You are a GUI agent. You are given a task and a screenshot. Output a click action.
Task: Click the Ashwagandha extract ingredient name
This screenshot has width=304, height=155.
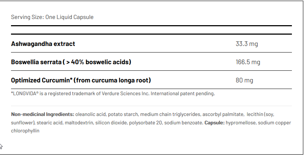[43, 44]
